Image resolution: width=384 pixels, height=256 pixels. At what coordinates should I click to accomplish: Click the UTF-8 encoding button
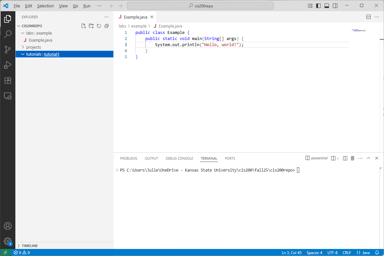tap(332, 252)
